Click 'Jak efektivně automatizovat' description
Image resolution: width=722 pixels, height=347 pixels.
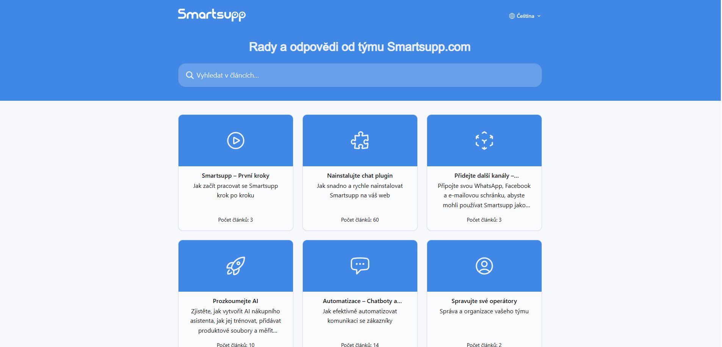[x=360, y=316]
